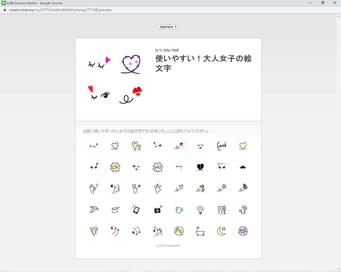Select the staring eyes じー emoji
This screenshot has width=341, height=272.
pos(221,166)
